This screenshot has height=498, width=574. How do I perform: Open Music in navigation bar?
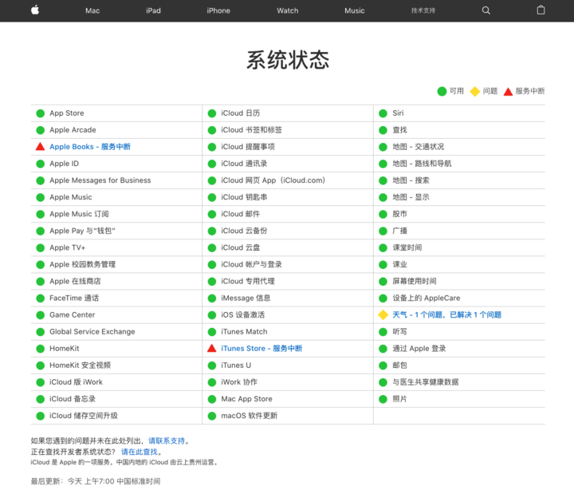tap(354, 10)
